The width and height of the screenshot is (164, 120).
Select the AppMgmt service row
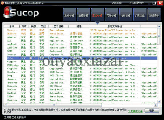[80, 44]
